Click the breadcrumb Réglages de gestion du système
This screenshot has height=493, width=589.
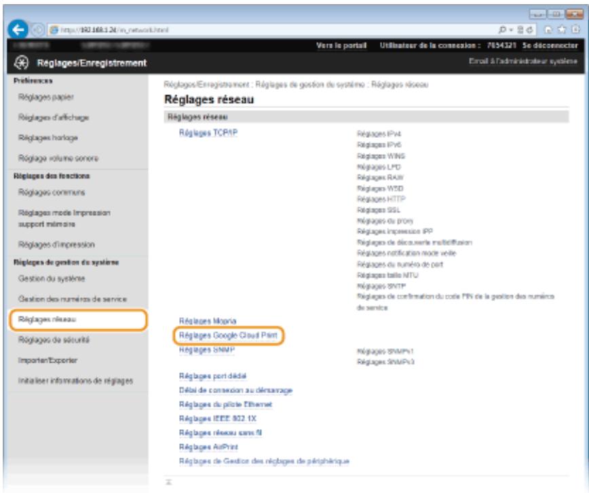click(x=310, y=85)
